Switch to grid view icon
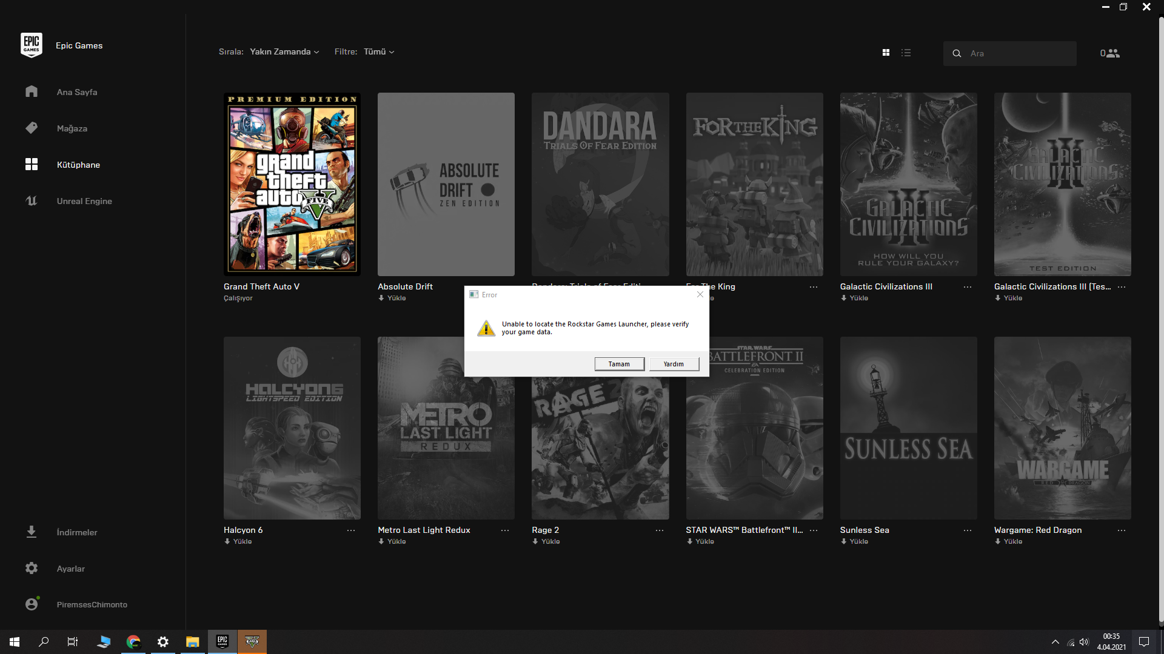 click(x=886, y=53)
